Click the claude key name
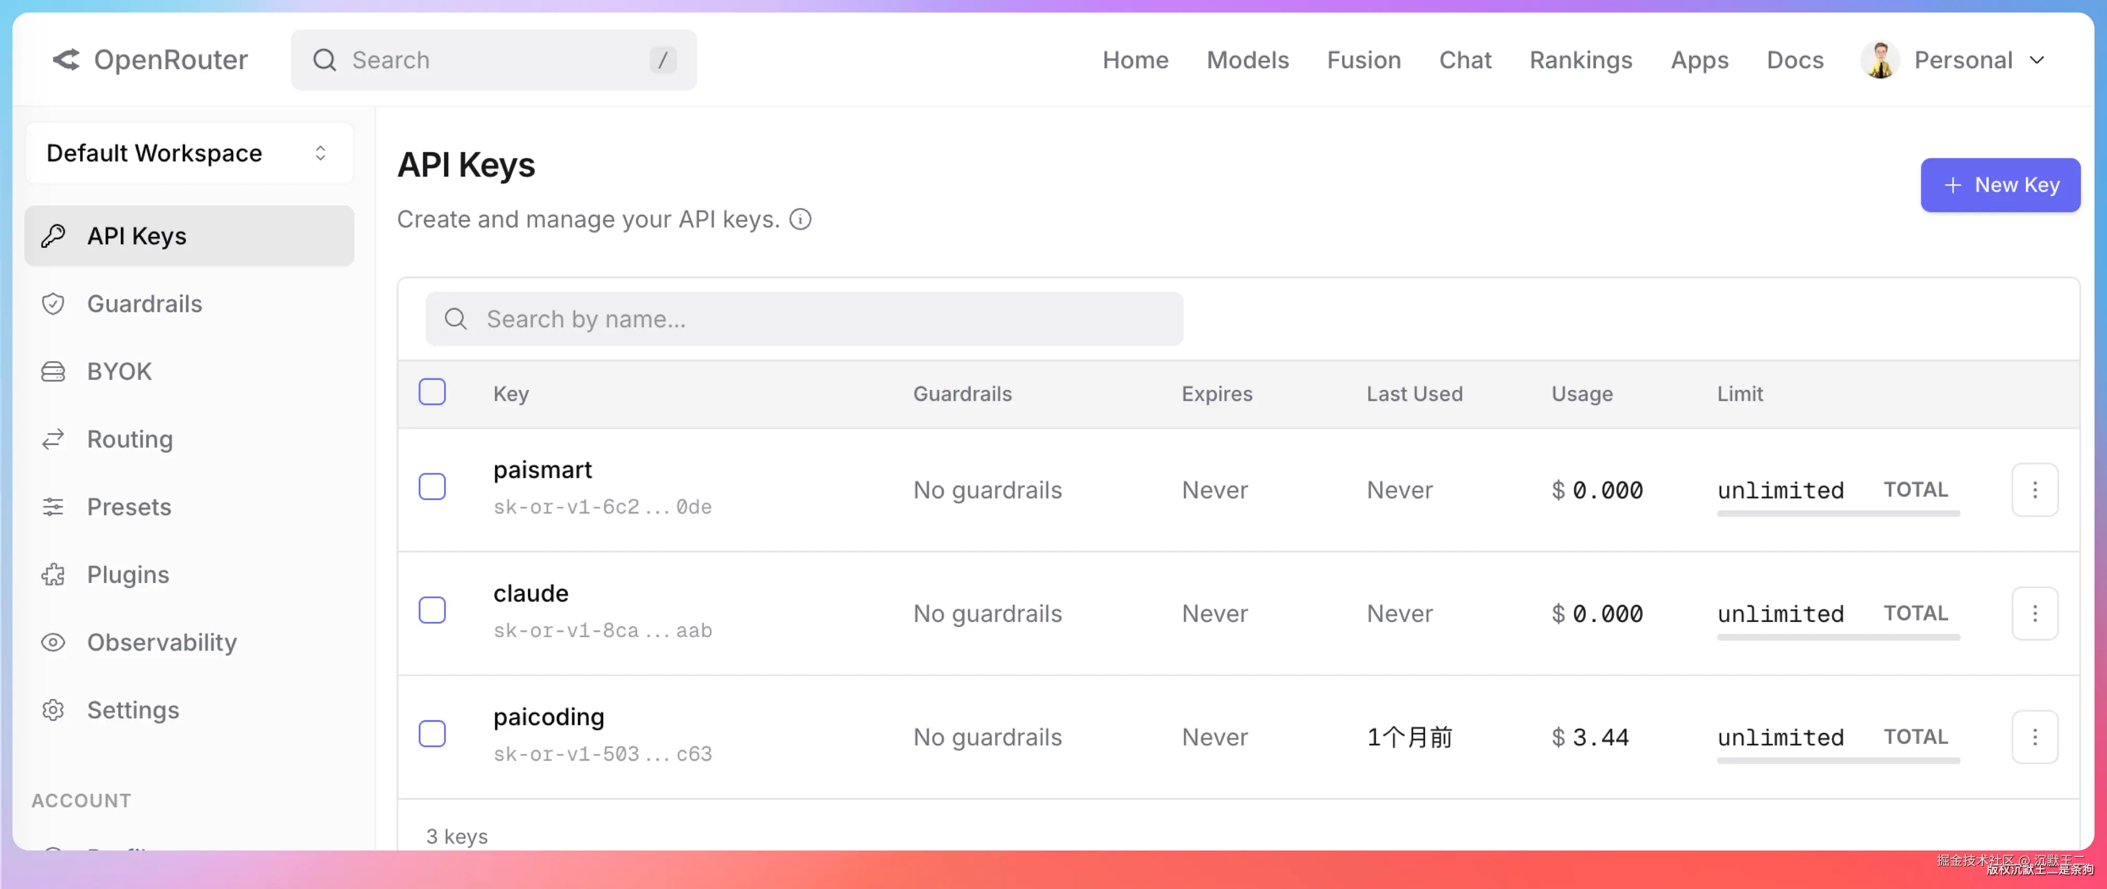 click(531, 593)
